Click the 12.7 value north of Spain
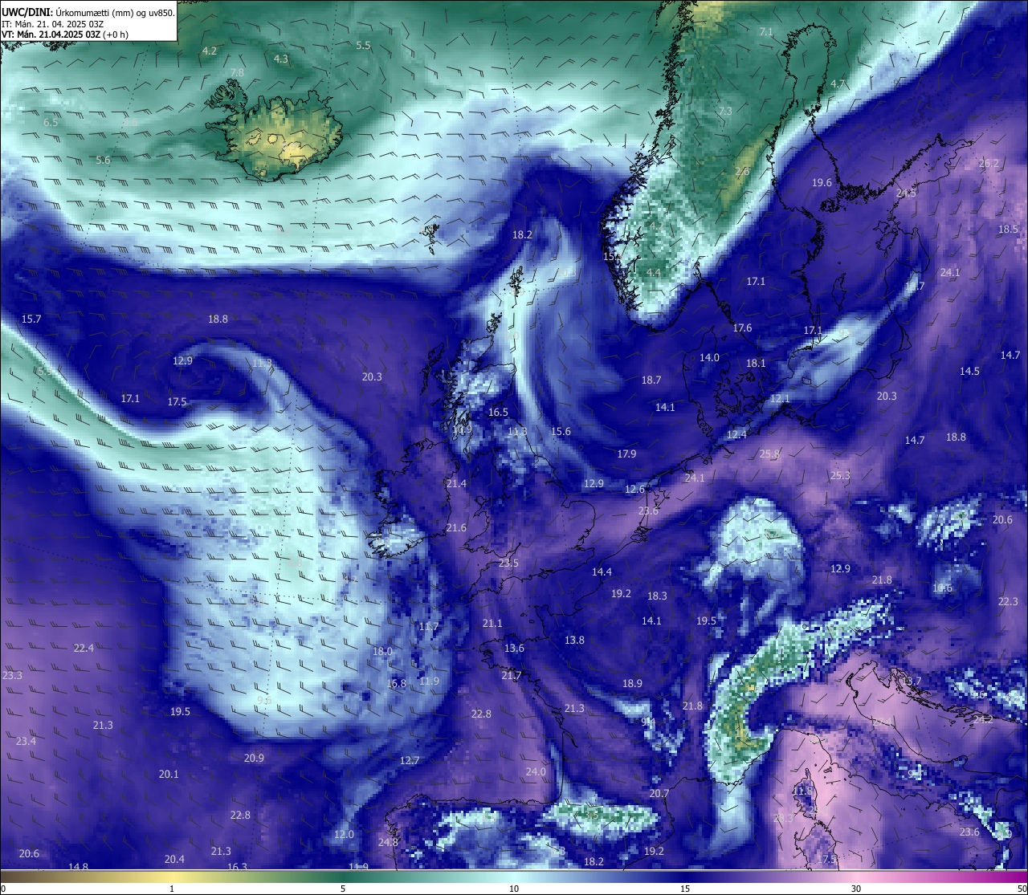Image resolution: width=1028 pixels, height=895 pixels. pyautogui.click(x=410, y=761)
